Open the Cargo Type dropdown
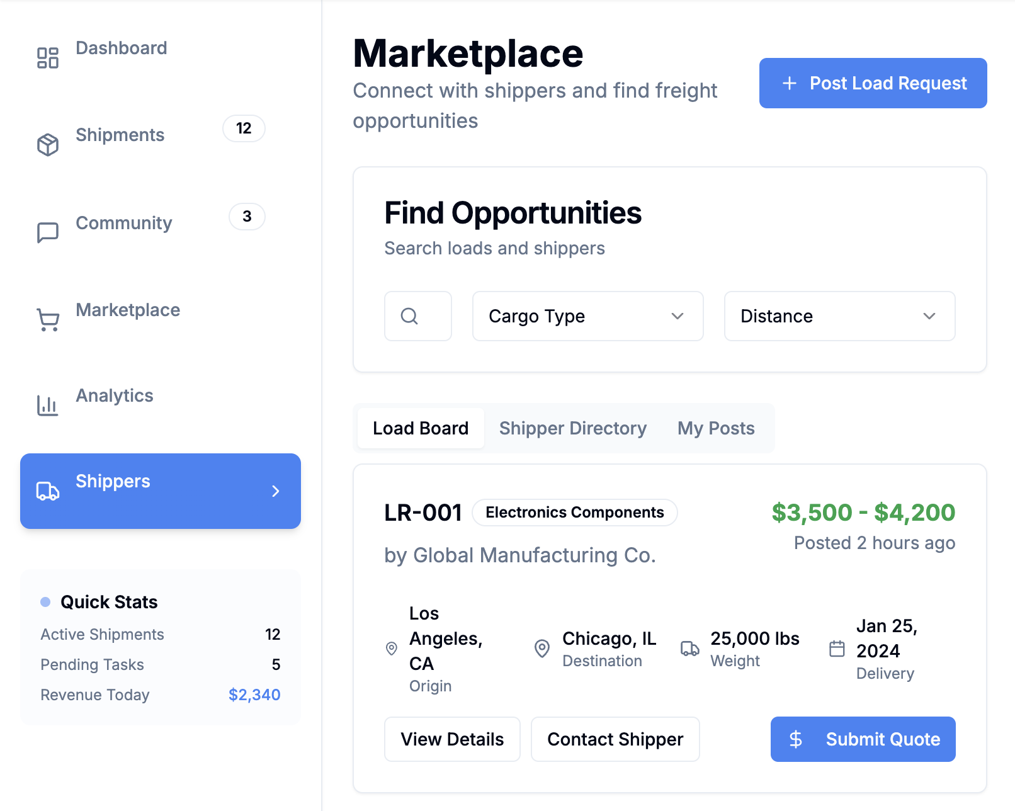This screenshot has width=1015, height=811. (587, 316)
